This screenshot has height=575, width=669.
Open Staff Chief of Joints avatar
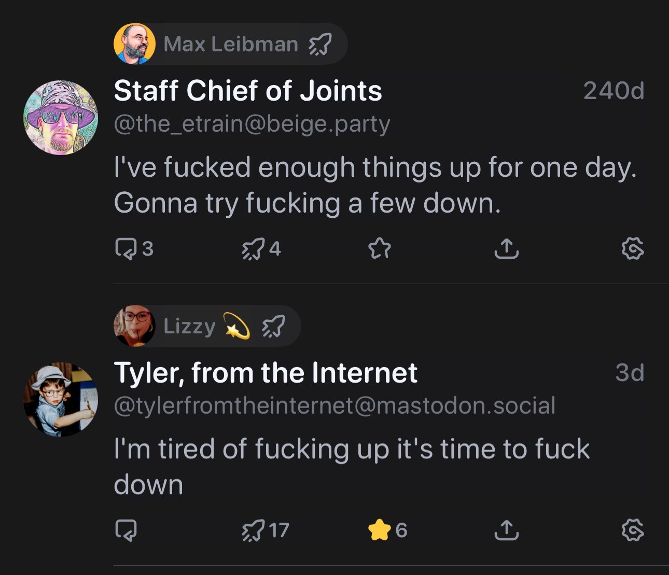(61, 118)
